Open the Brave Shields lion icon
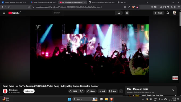Image resolution: width=181 pixels, height=102 pixels. (x=133, y=7)
